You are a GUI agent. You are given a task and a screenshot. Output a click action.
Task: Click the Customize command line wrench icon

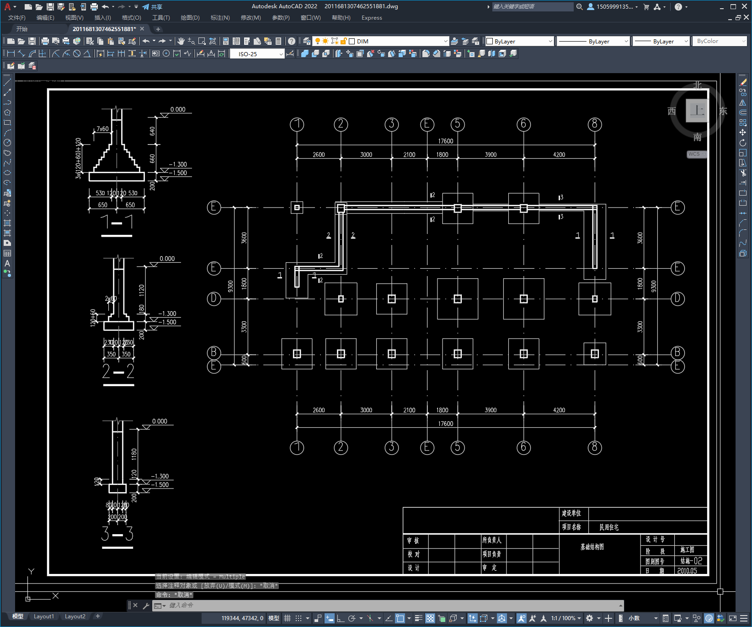coord(146,606)
